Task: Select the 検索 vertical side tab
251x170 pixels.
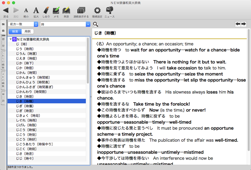Action: [3, 27]
